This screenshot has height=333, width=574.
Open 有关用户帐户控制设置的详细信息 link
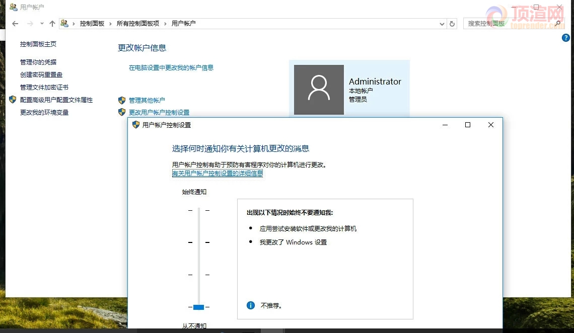tap(218, 173)
